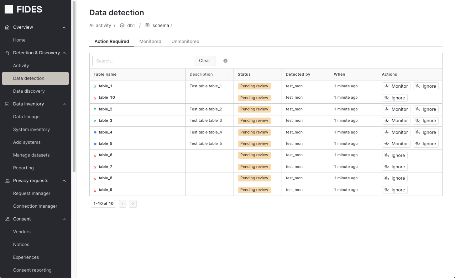Switch to the Monitored tab

click(x=150, y=42)
